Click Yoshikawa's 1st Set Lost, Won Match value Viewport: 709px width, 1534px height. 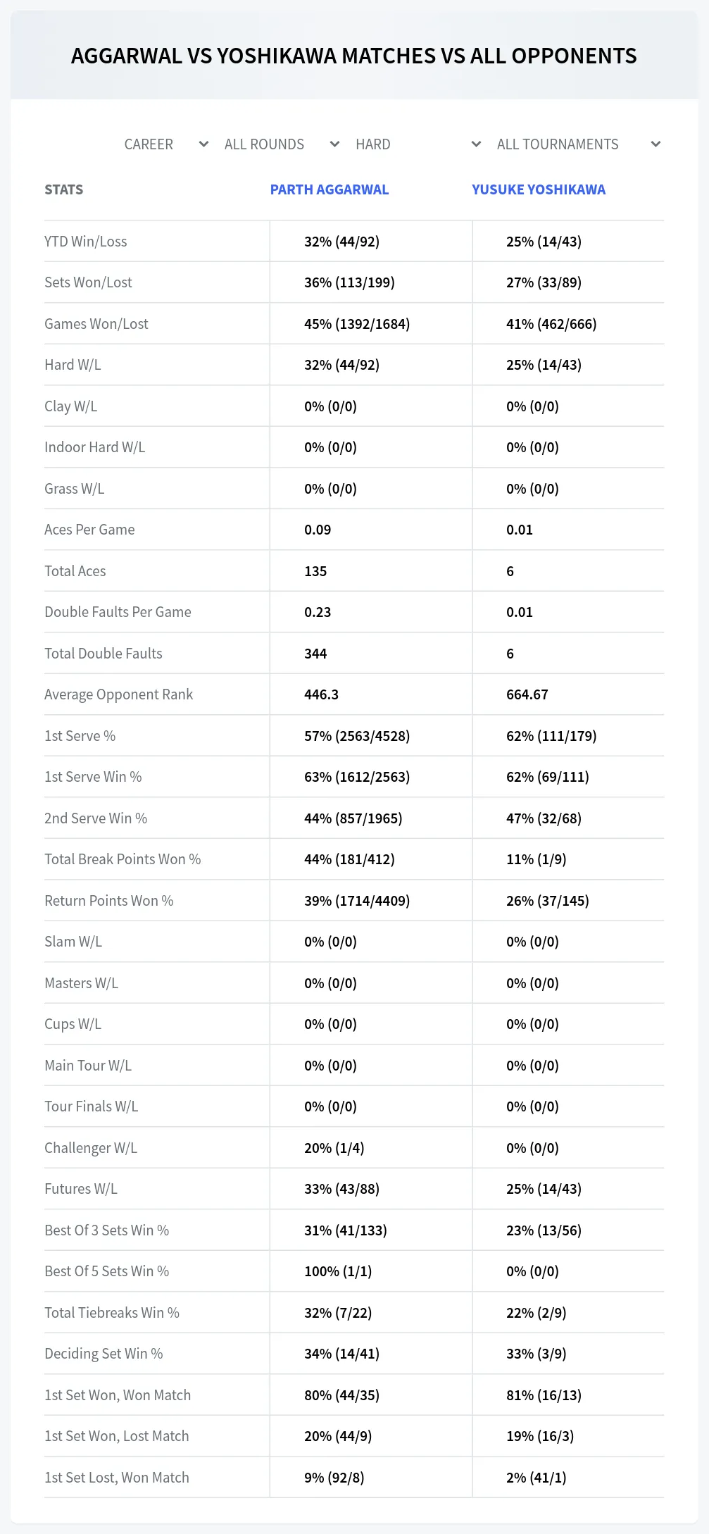tap(537, 1478)
